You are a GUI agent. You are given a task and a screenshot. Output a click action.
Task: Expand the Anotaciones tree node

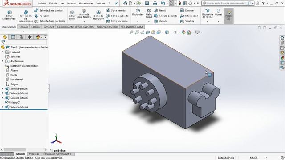(x=3, y=61)
